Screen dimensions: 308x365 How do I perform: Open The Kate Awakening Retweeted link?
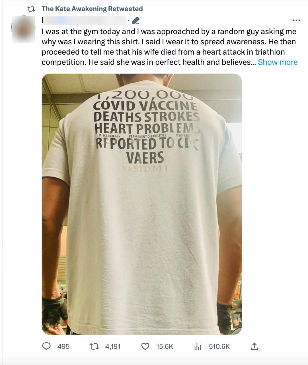(x=92, y=9)
